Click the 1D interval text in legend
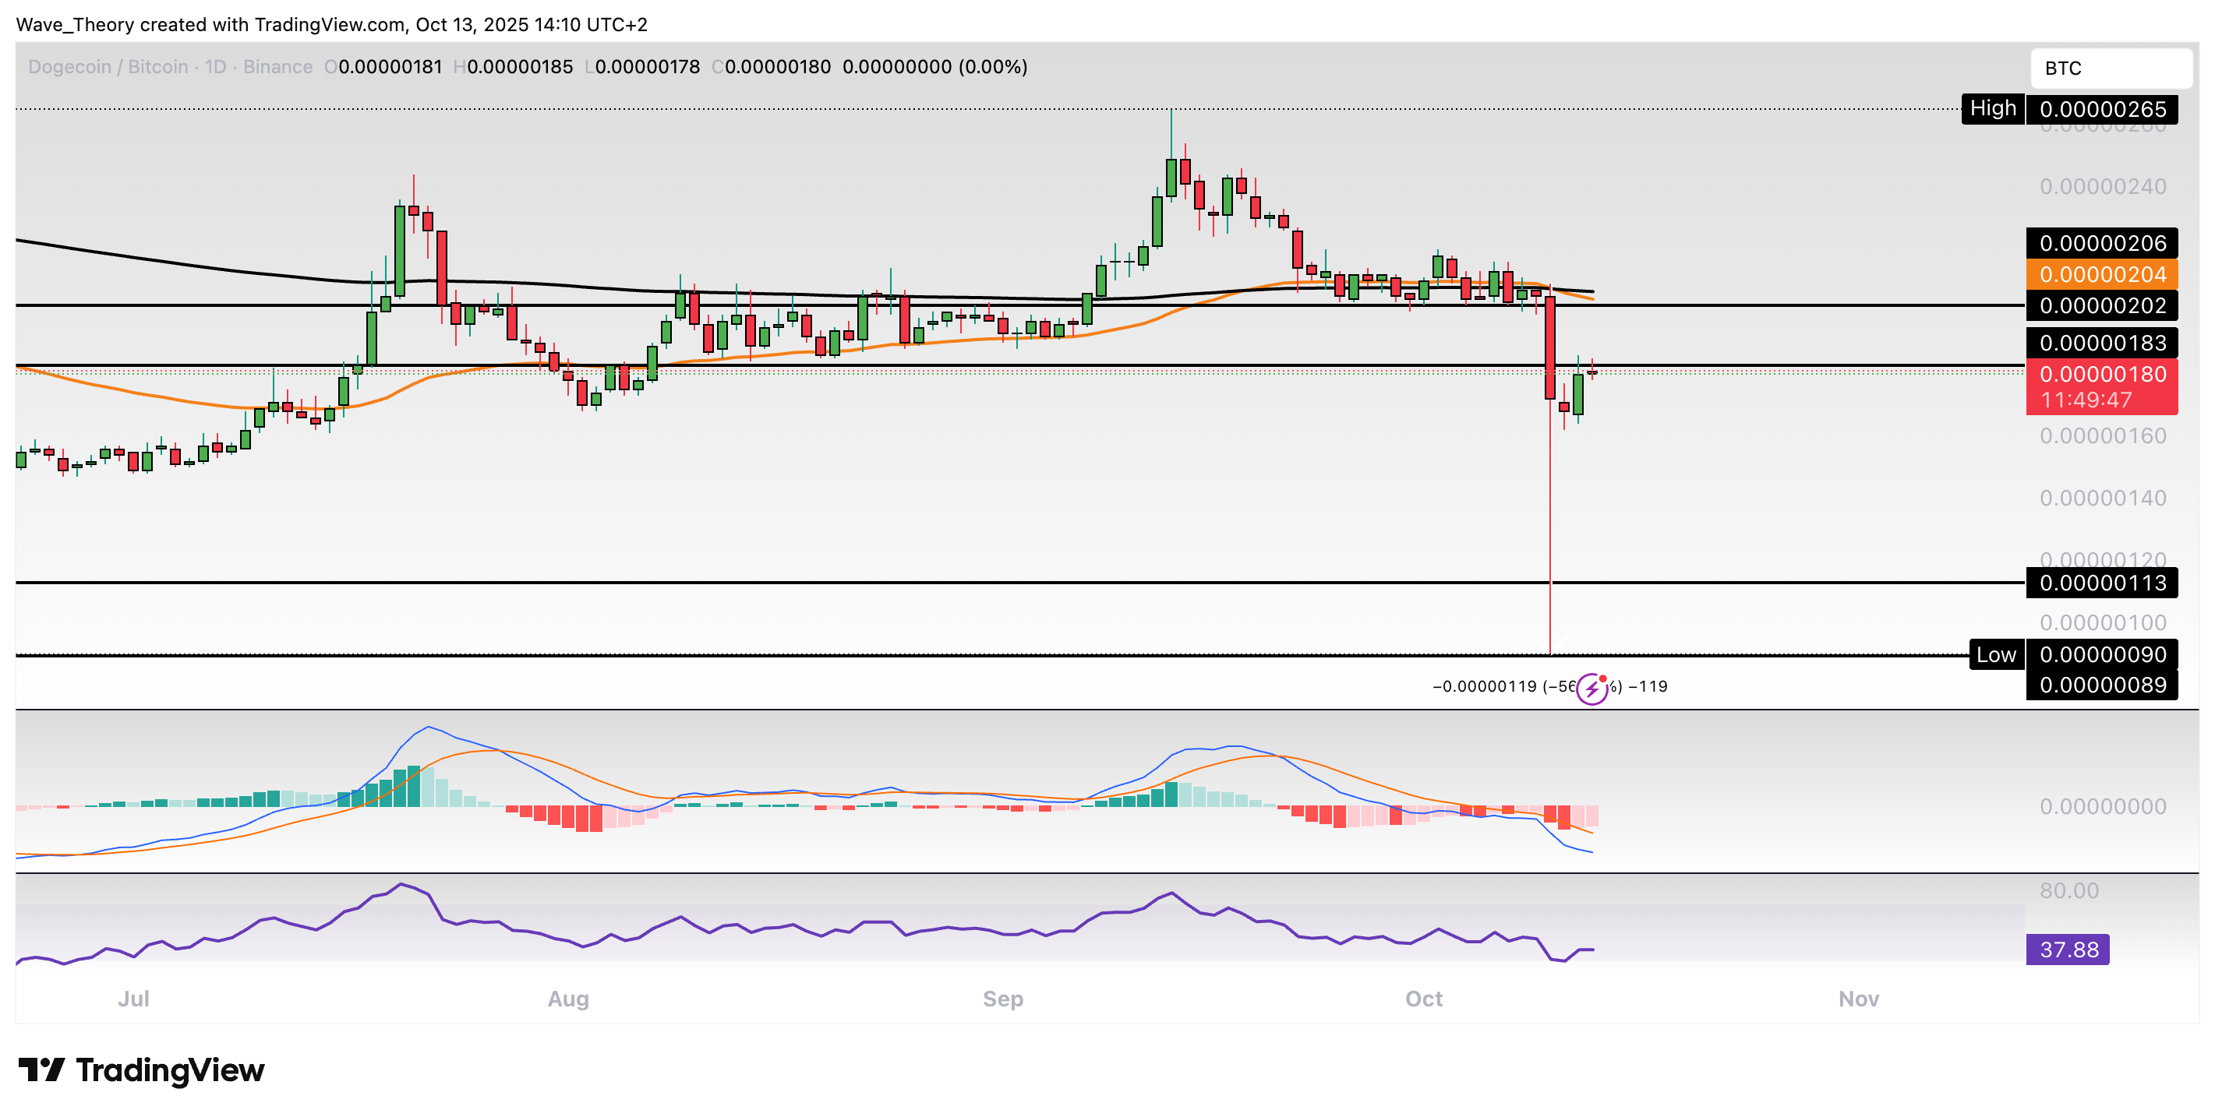 click(215, 67)
